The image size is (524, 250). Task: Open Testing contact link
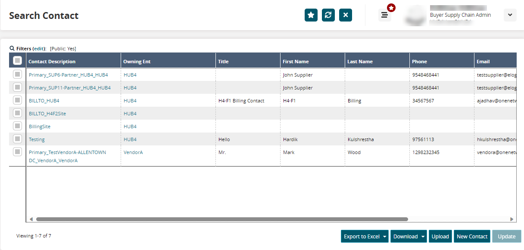pyautogui.click(x=37, y=139)
